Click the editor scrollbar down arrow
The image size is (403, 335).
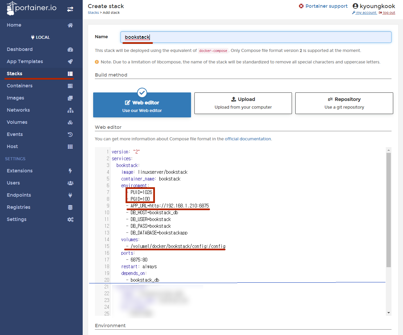[x=388, y=313]
